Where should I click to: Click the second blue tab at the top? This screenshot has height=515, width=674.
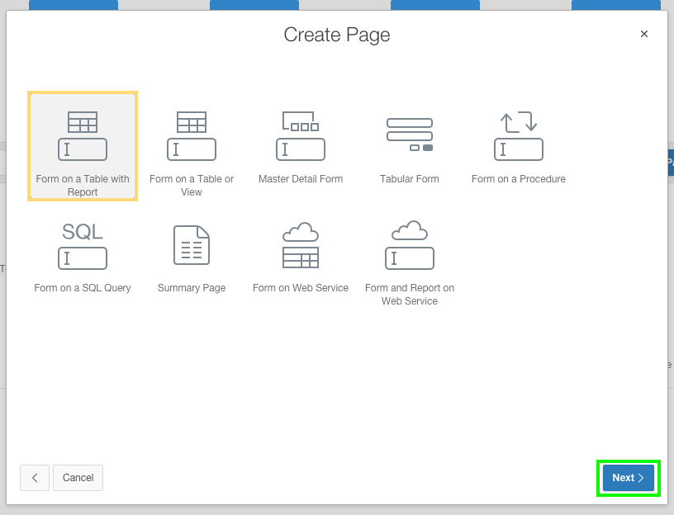click(x=254, y=4)
